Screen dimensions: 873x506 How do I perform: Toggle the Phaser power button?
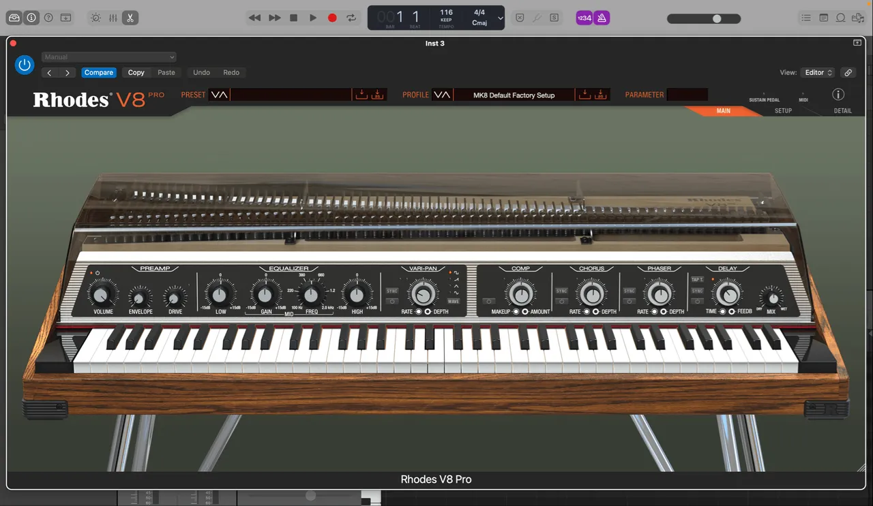click(x=630, y=301)
